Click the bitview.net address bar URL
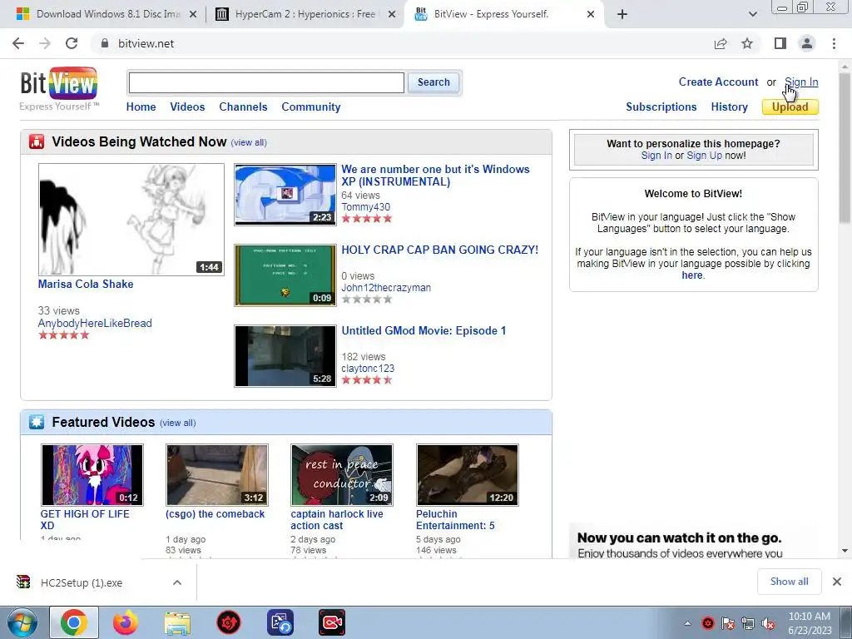852x639 pixels. click(146, 43)
